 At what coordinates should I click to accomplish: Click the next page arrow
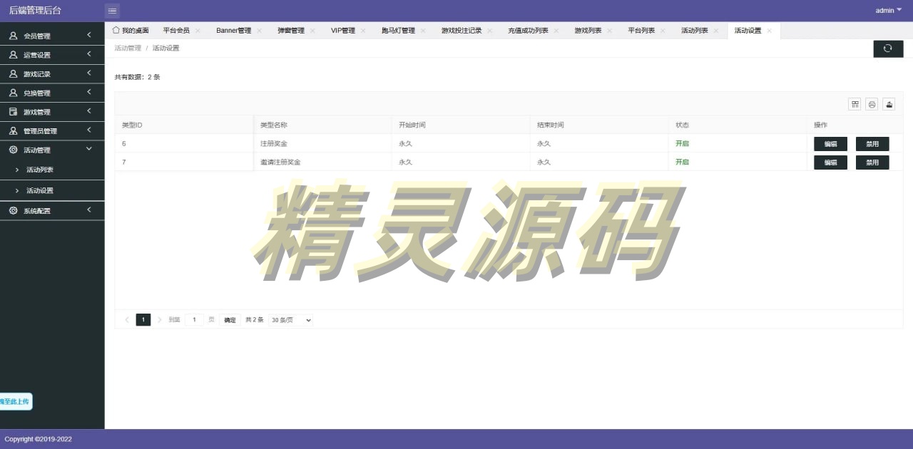160,320
